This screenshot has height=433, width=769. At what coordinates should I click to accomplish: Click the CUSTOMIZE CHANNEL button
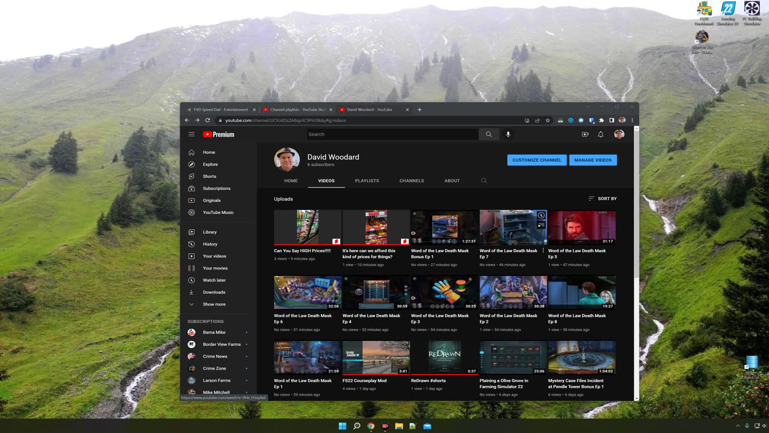536,160
